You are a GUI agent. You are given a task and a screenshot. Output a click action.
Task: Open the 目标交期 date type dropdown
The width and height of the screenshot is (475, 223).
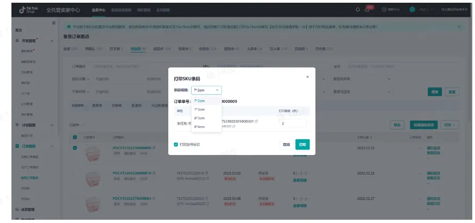point(81,79)
